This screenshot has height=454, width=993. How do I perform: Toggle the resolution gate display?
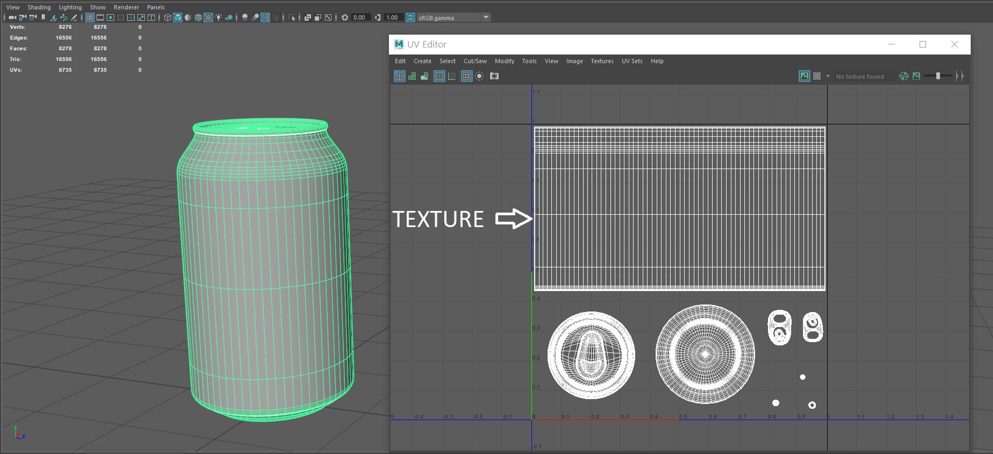click(111, 18)
